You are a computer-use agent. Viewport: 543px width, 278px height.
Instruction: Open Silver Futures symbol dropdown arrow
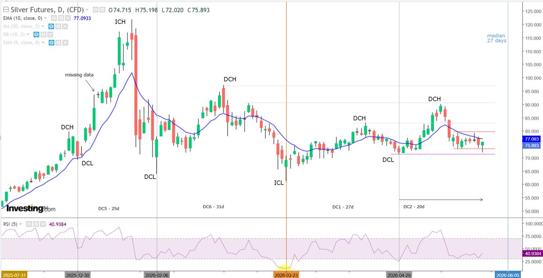[x=87, y=10]
